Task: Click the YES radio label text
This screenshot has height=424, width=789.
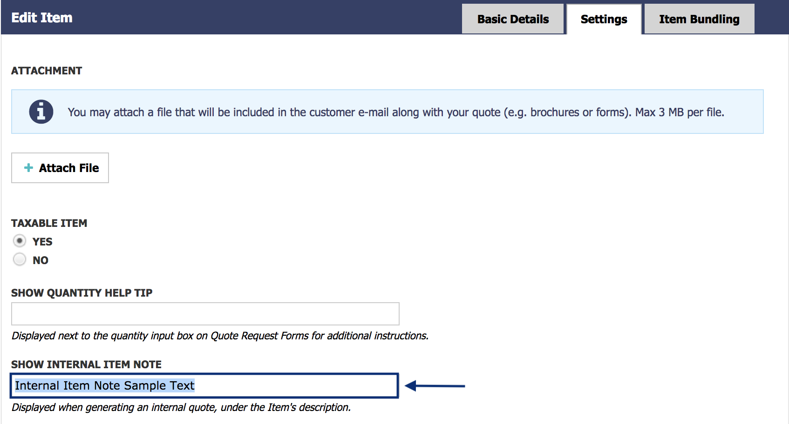Action: pos(42,242)
